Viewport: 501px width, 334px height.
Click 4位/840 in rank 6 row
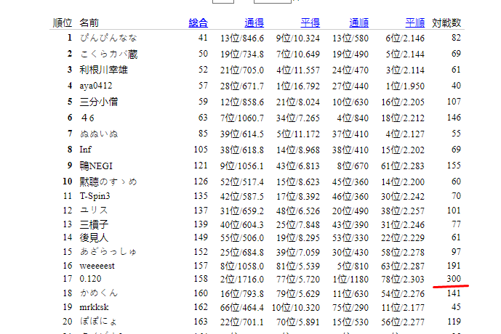(x=353, y=118)
